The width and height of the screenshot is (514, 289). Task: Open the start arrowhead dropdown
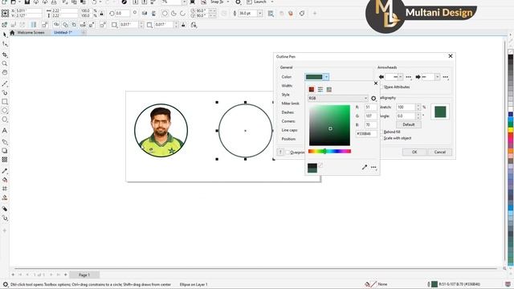tap(401, 77)
